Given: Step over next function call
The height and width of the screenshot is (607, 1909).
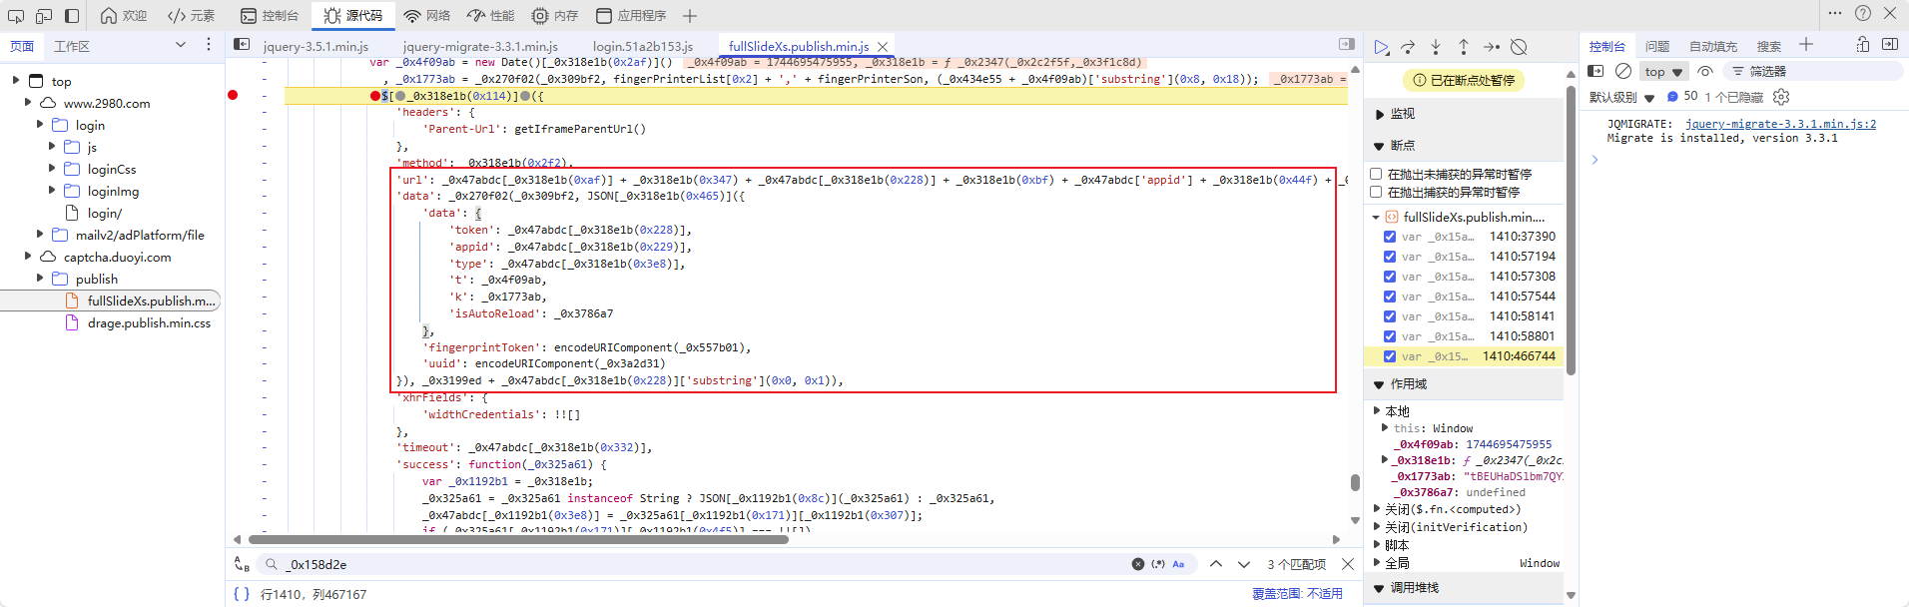Looking at the screenshot, I should coord(1408,47).
